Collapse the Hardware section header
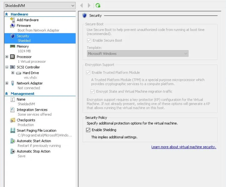 click(x=7, y=14)
